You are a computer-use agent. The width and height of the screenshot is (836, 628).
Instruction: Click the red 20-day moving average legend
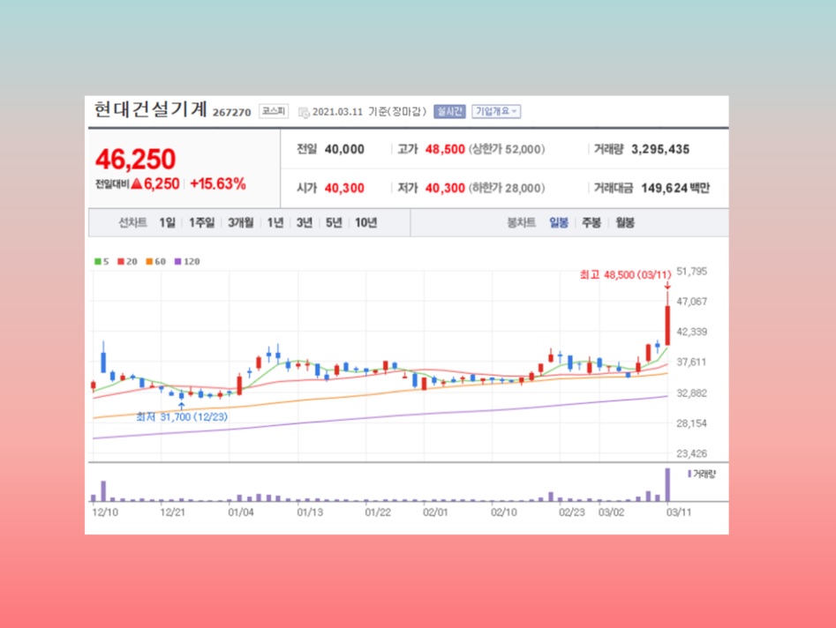point(127,262)
